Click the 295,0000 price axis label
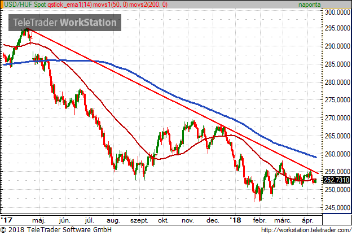The height and width of the screenshot is (235, 352). (x=338, y=28)
